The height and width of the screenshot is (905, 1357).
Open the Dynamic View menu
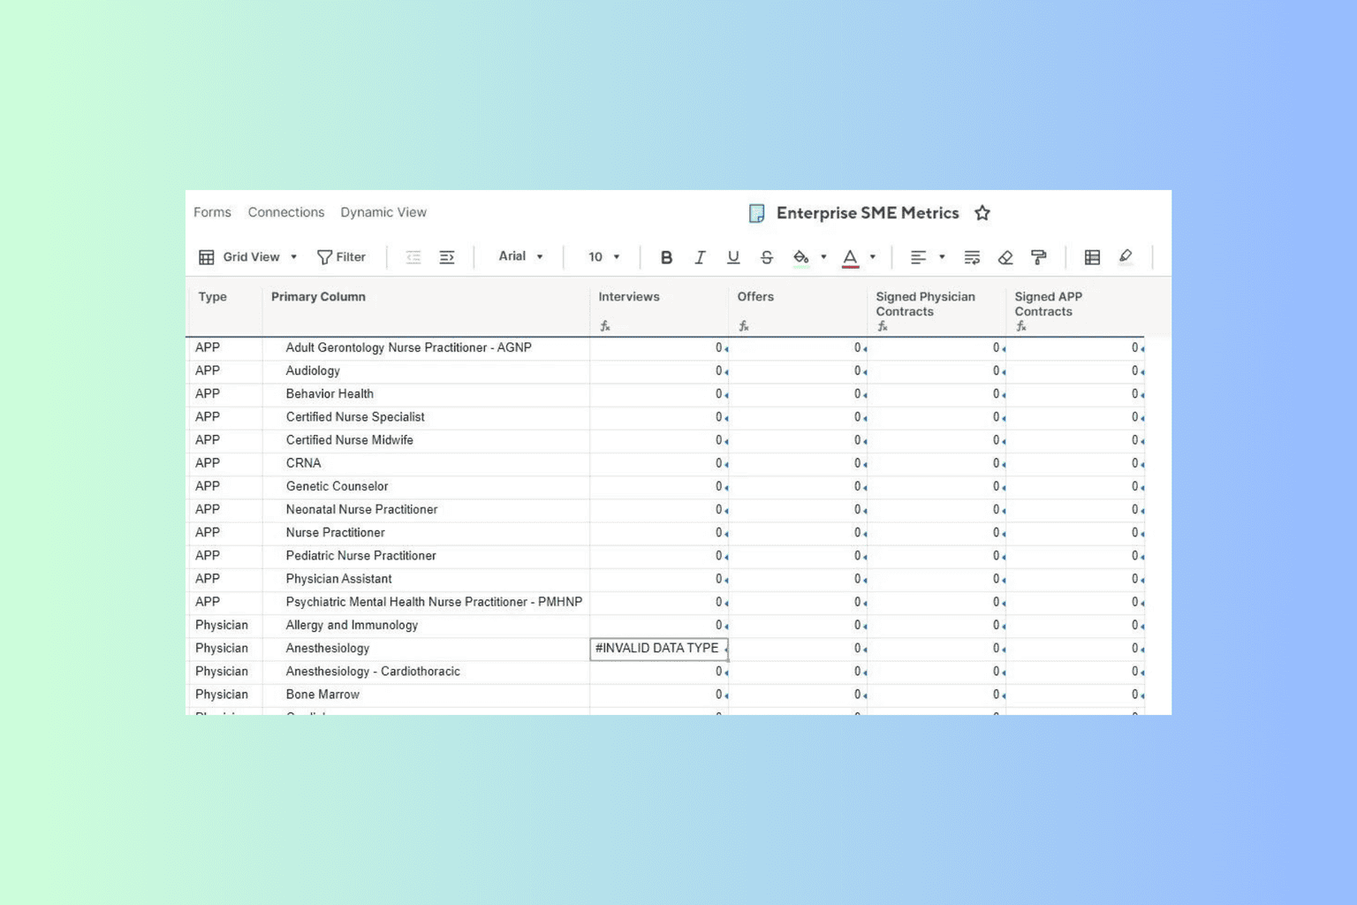click(383, 212)
